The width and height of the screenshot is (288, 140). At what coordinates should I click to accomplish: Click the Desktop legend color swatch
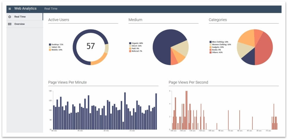point(50,44)
